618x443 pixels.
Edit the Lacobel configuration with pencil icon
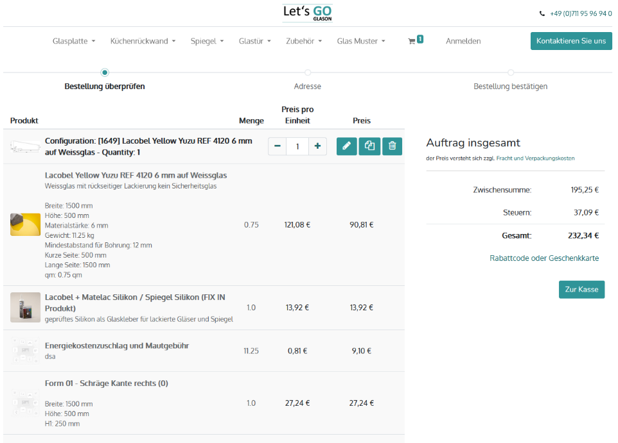(346, 146)
